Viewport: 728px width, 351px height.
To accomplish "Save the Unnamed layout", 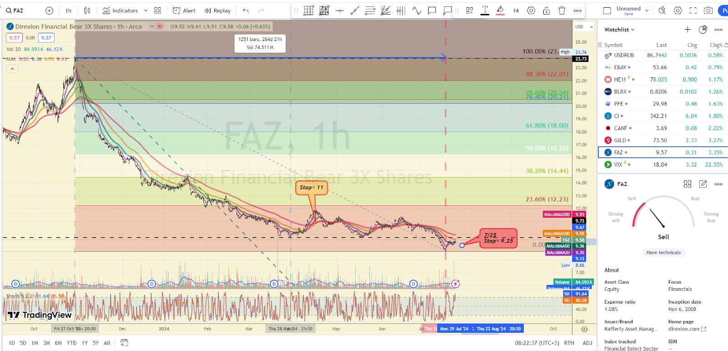I will pos(628,14).
